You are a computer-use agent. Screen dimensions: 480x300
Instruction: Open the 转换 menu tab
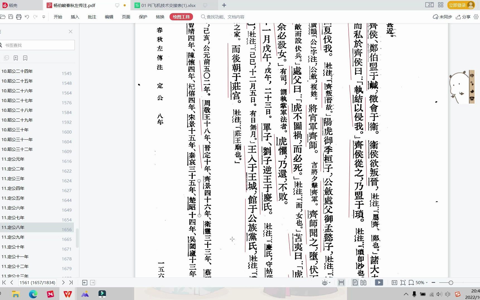coord(160,17)
